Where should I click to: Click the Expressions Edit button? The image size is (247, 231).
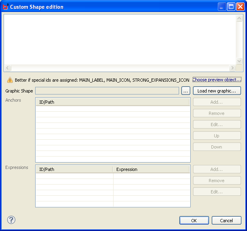(217, 192)
